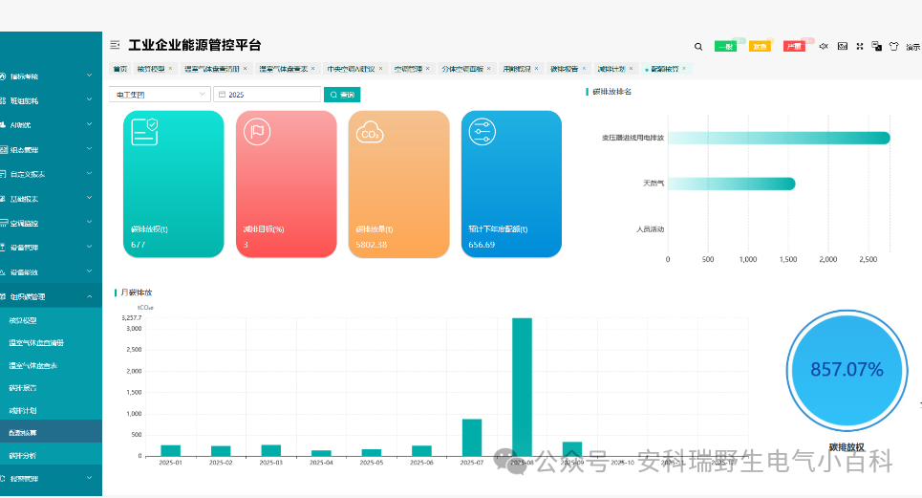Toggle the muted speaker icon
The height and width of the screenshot is (498, 922).
pos(824,46)
